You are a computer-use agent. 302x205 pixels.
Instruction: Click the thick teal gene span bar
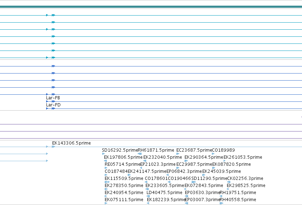tap(151, 7)
